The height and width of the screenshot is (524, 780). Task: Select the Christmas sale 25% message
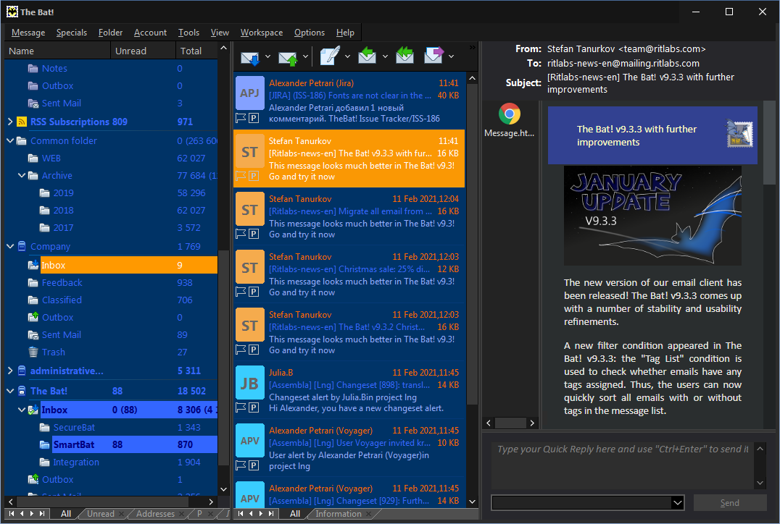(x=349, y=274)
